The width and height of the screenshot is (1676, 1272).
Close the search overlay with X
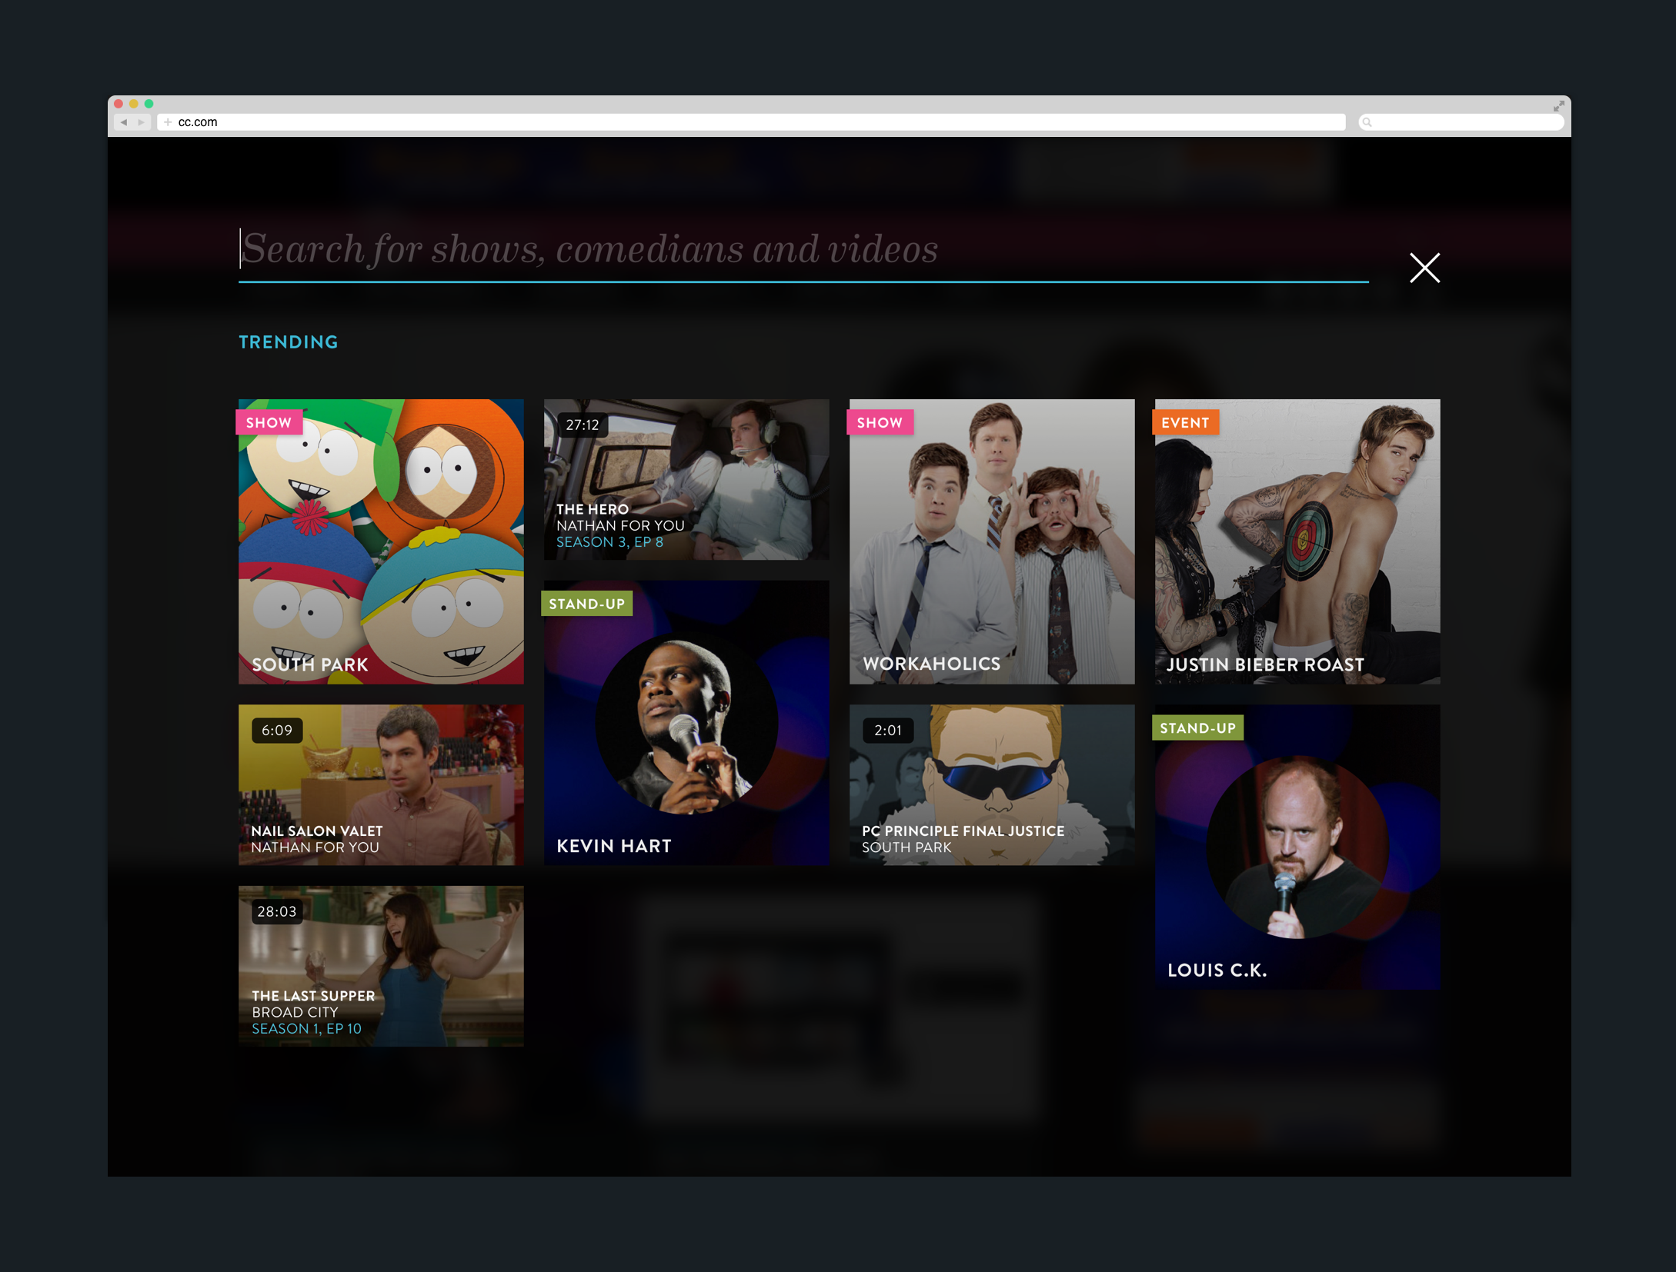[1424, 268]
